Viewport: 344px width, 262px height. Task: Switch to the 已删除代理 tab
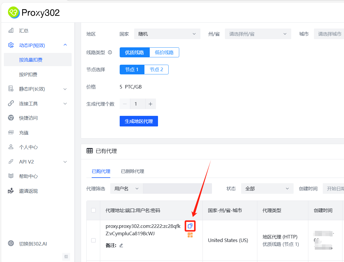pos(132,171)
